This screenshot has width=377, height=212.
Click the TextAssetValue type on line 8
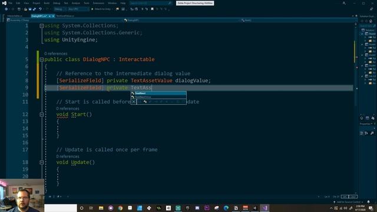tap(151, 81)
